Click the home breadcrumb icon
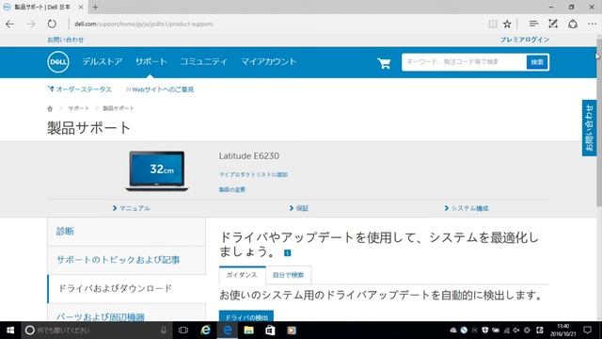This screenshot has width=602, height=339. [x=50, y=108]
